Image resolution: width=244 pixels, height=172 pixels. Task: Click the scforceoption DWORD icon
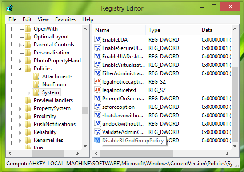point(98,107)
